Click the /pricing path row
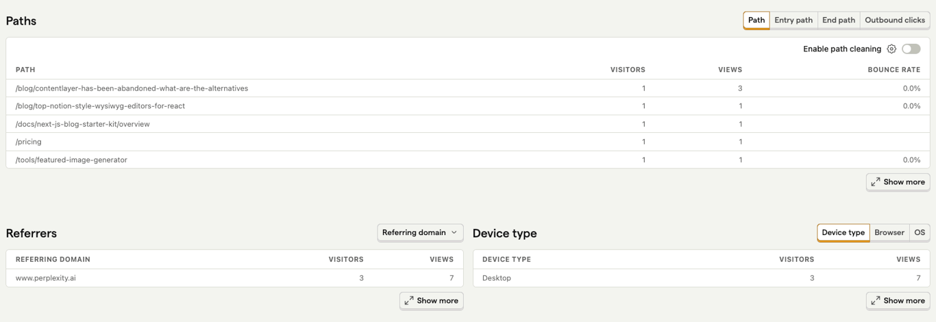Viewport: 936px width, 322px height. pos(29,142)
